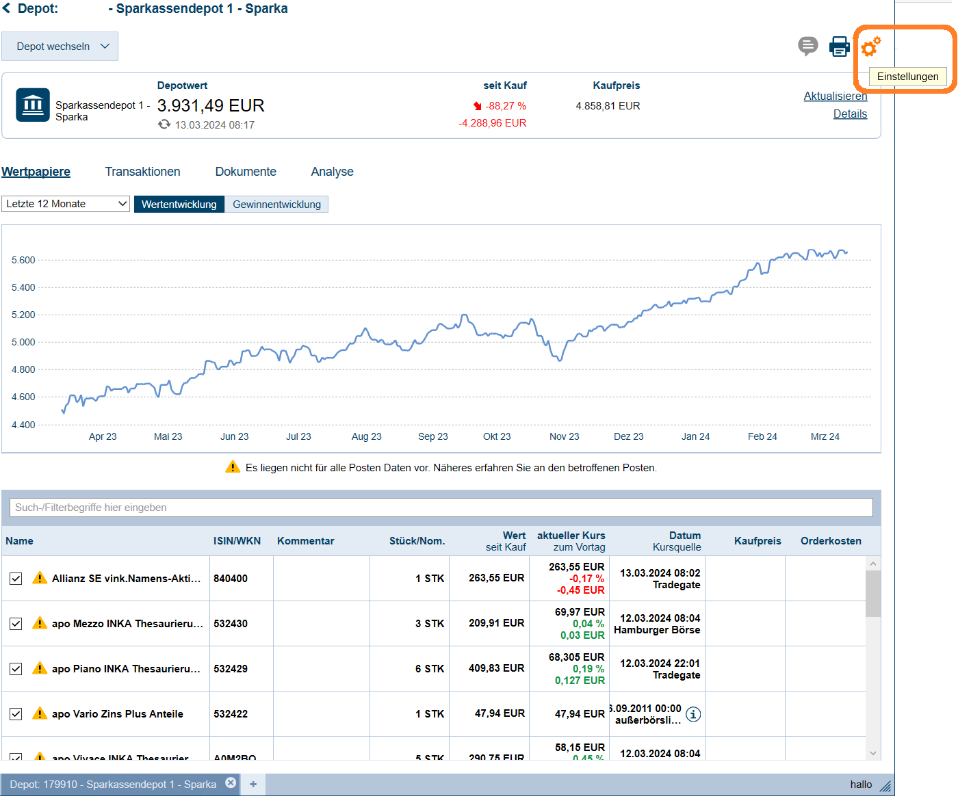Expand the Depot wechseln dropdown
This screenshot has width=958, height=803.
tap(60, 47)
